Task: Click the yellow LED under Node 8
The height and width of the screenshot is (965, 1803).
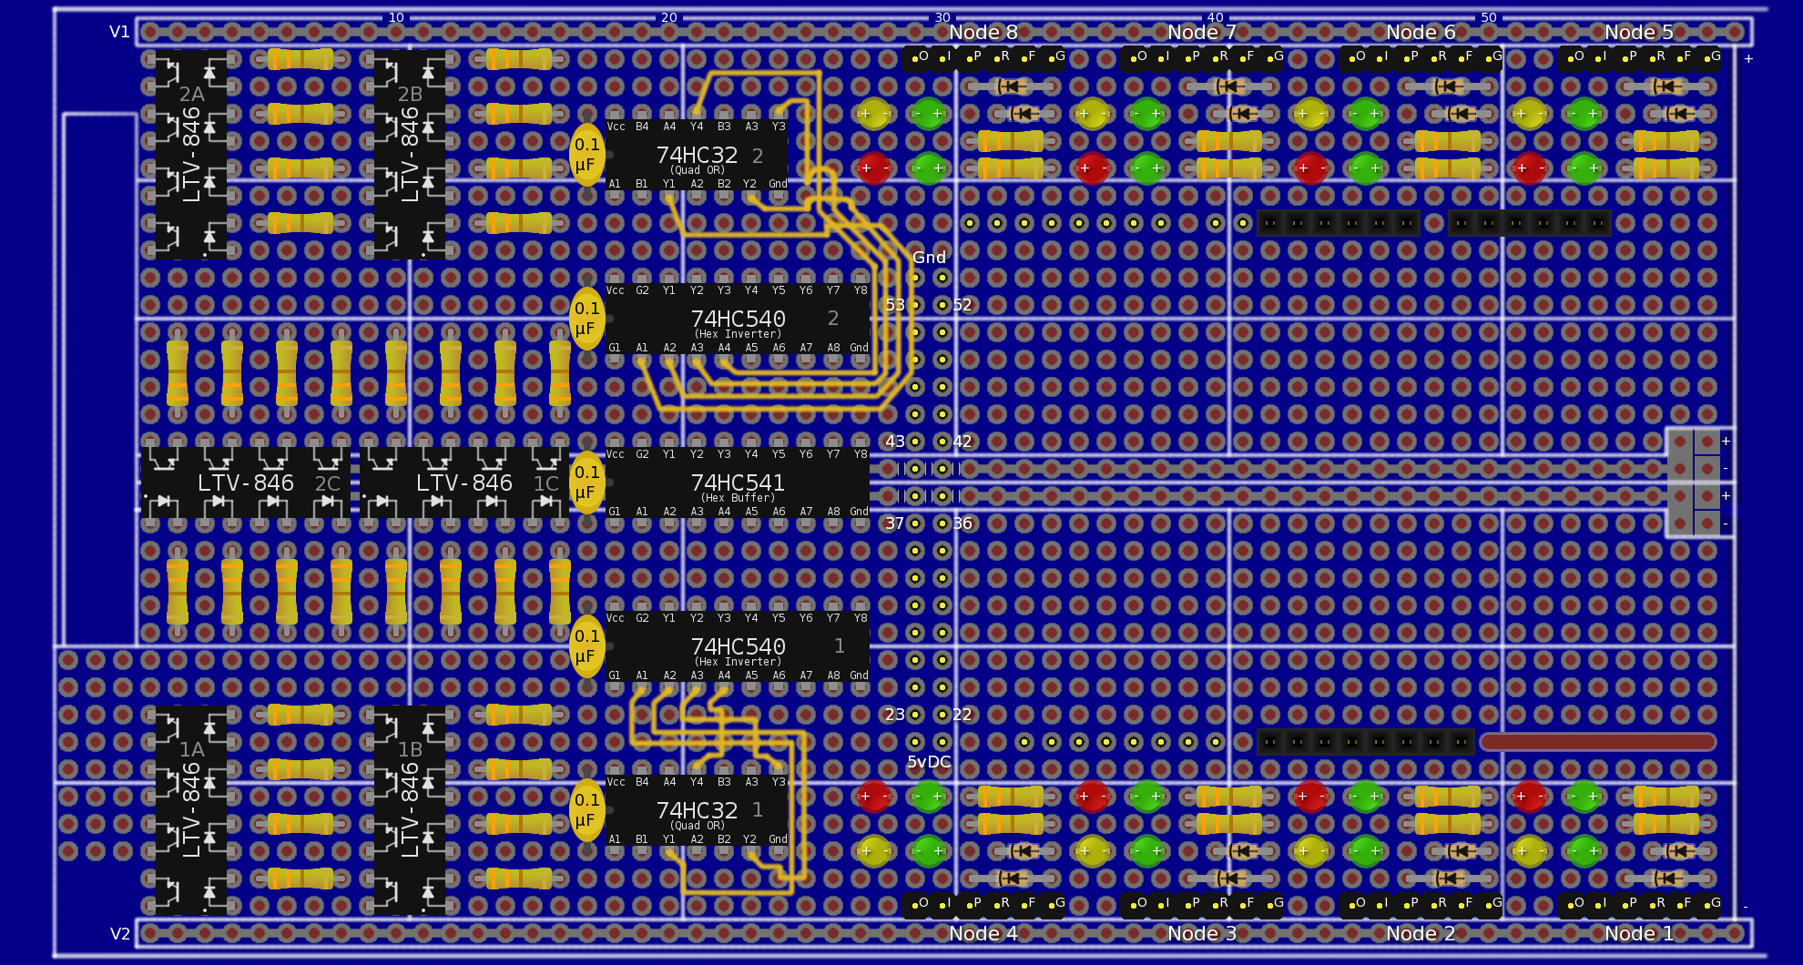Action: pos(874,114)
